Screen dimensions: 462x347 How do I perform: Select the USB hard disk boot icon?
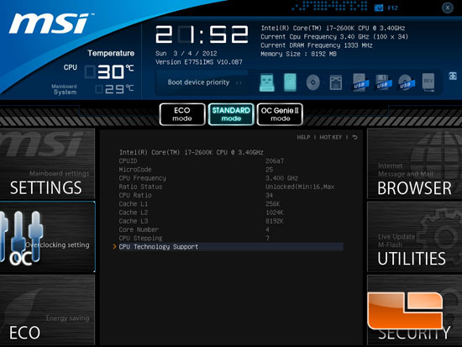[x=360, y=82]
